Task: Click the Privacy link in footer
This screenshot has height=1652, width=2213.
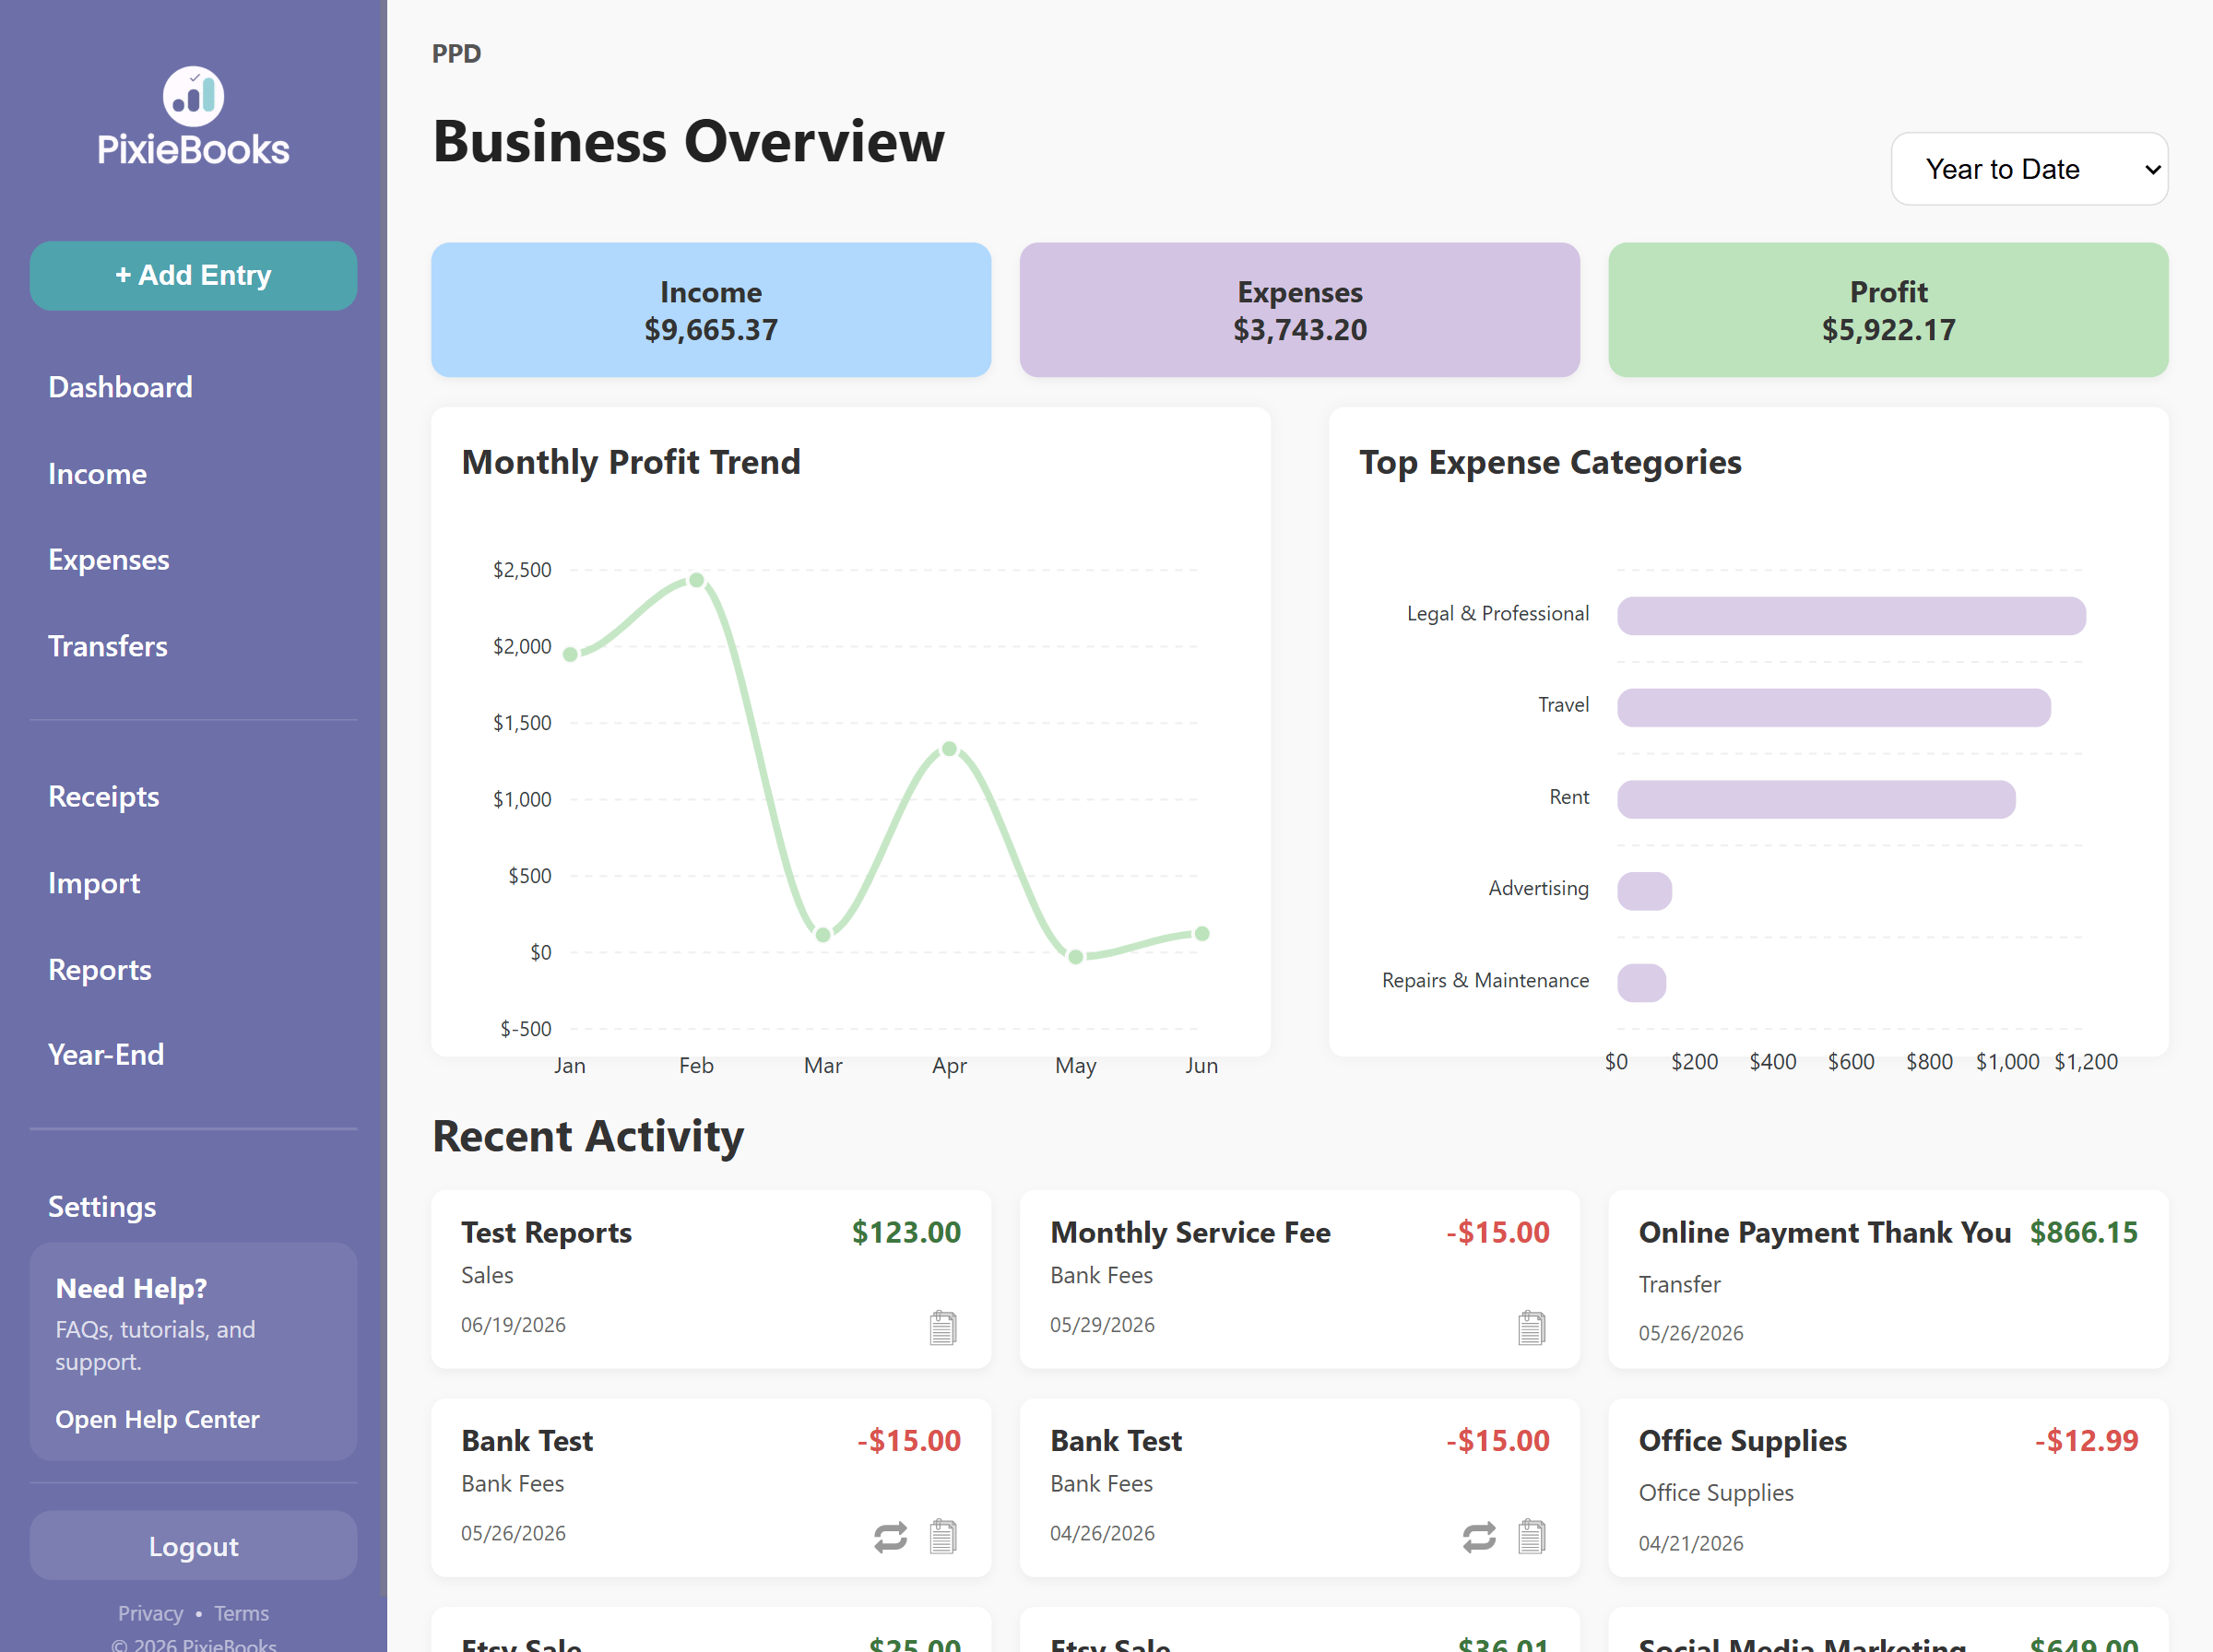Action: 150,1614
